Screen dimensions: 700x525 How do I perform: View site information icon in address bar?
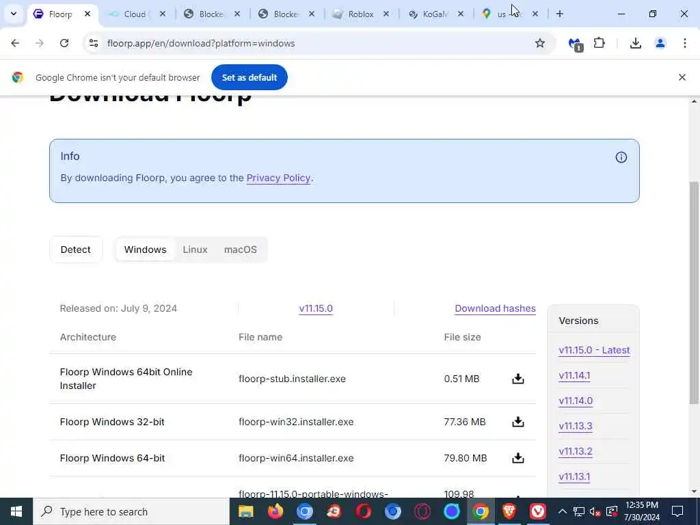94,43
